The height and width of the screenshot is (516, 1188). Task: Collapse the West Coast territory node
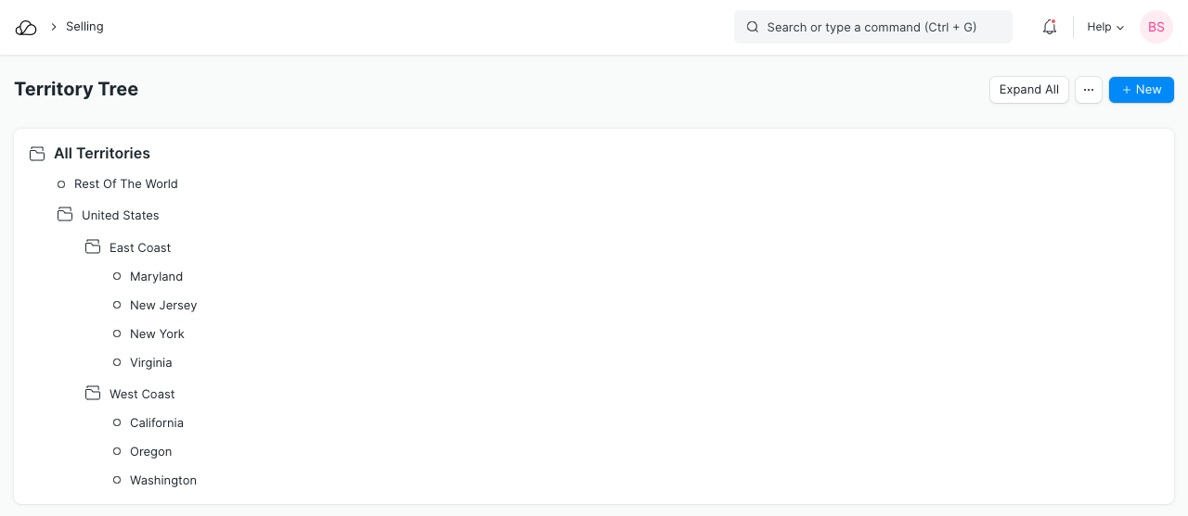(141, 395)
